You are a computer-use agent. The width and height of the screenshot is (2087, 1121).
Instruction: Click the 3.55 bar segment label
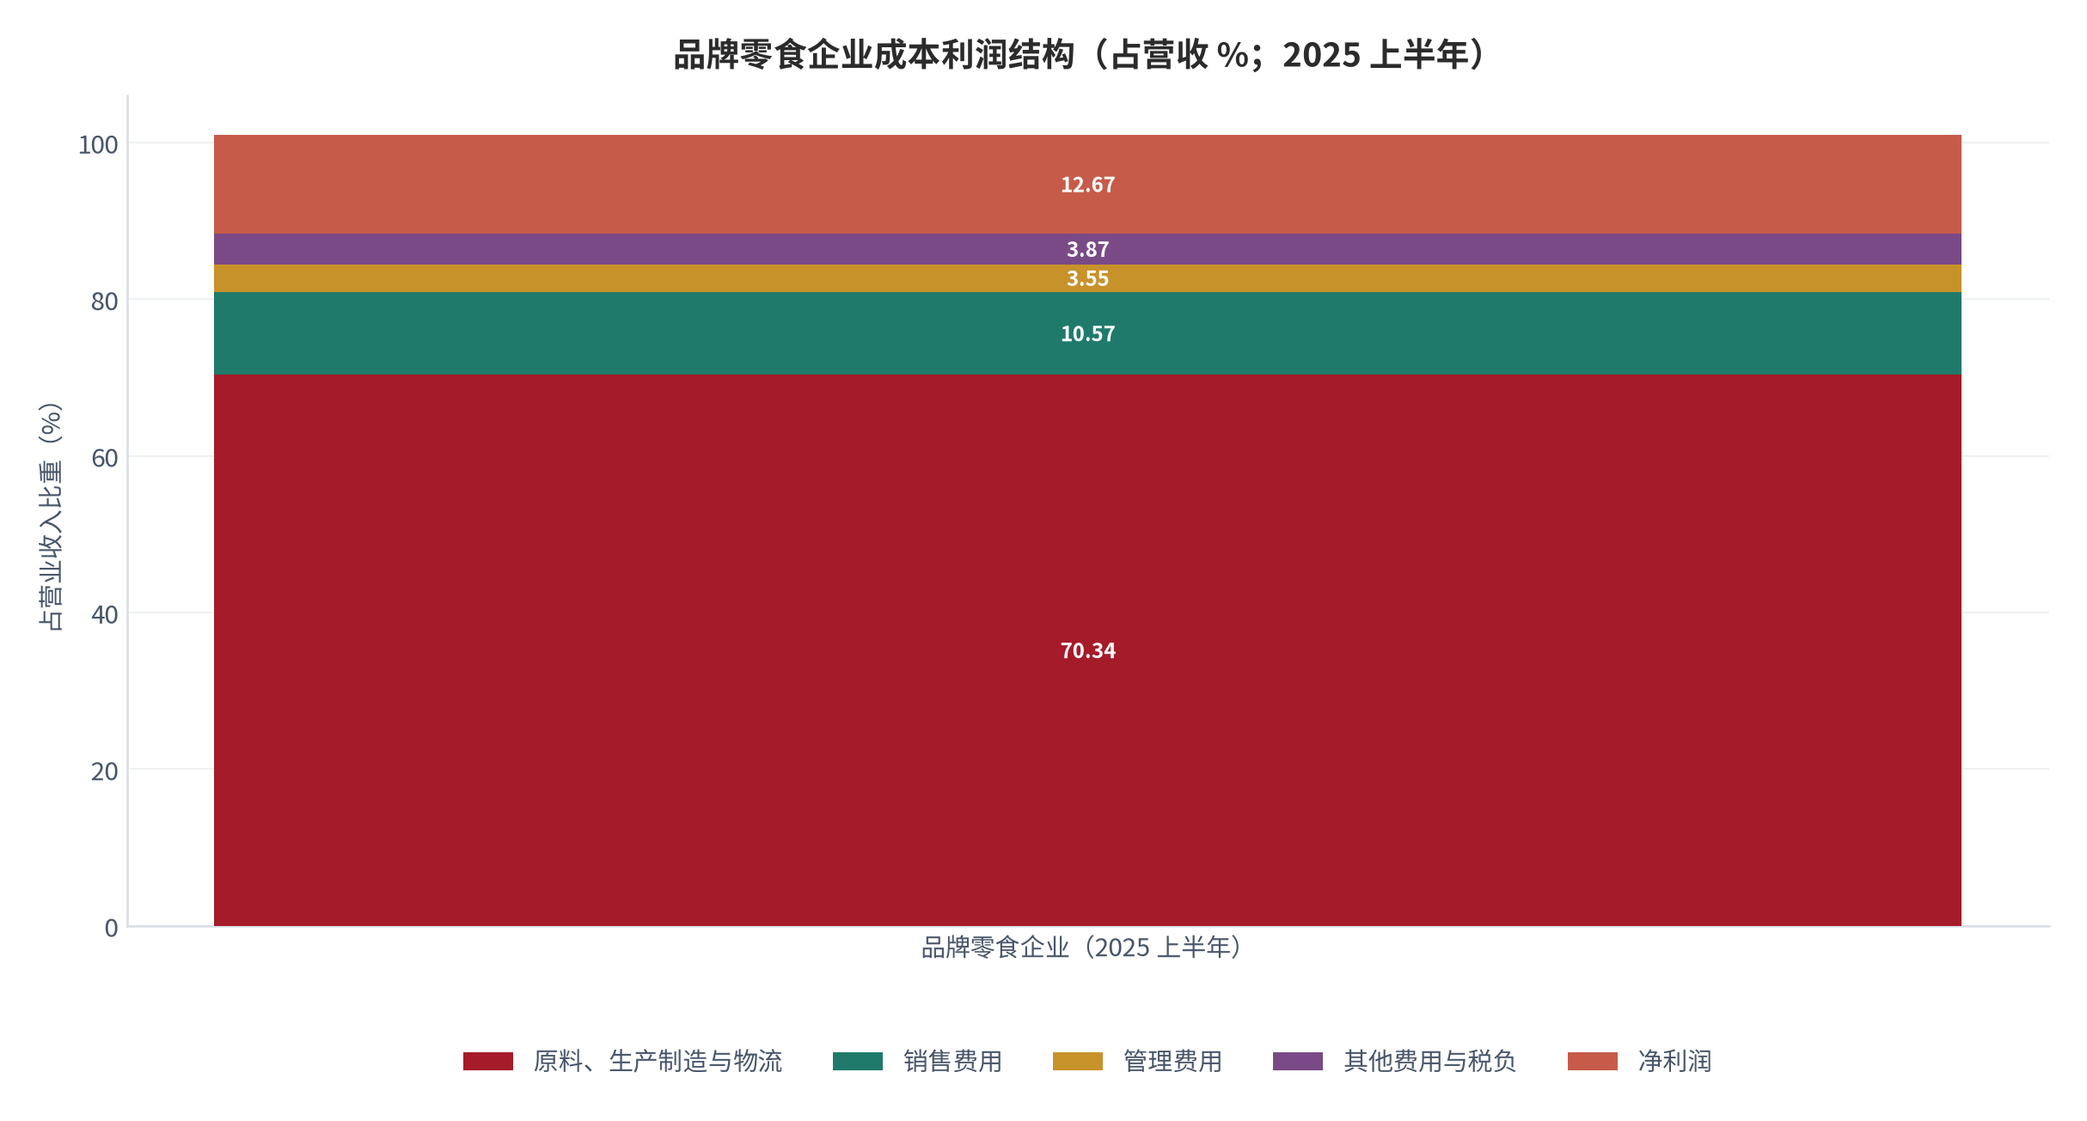tap(1088, 279)
